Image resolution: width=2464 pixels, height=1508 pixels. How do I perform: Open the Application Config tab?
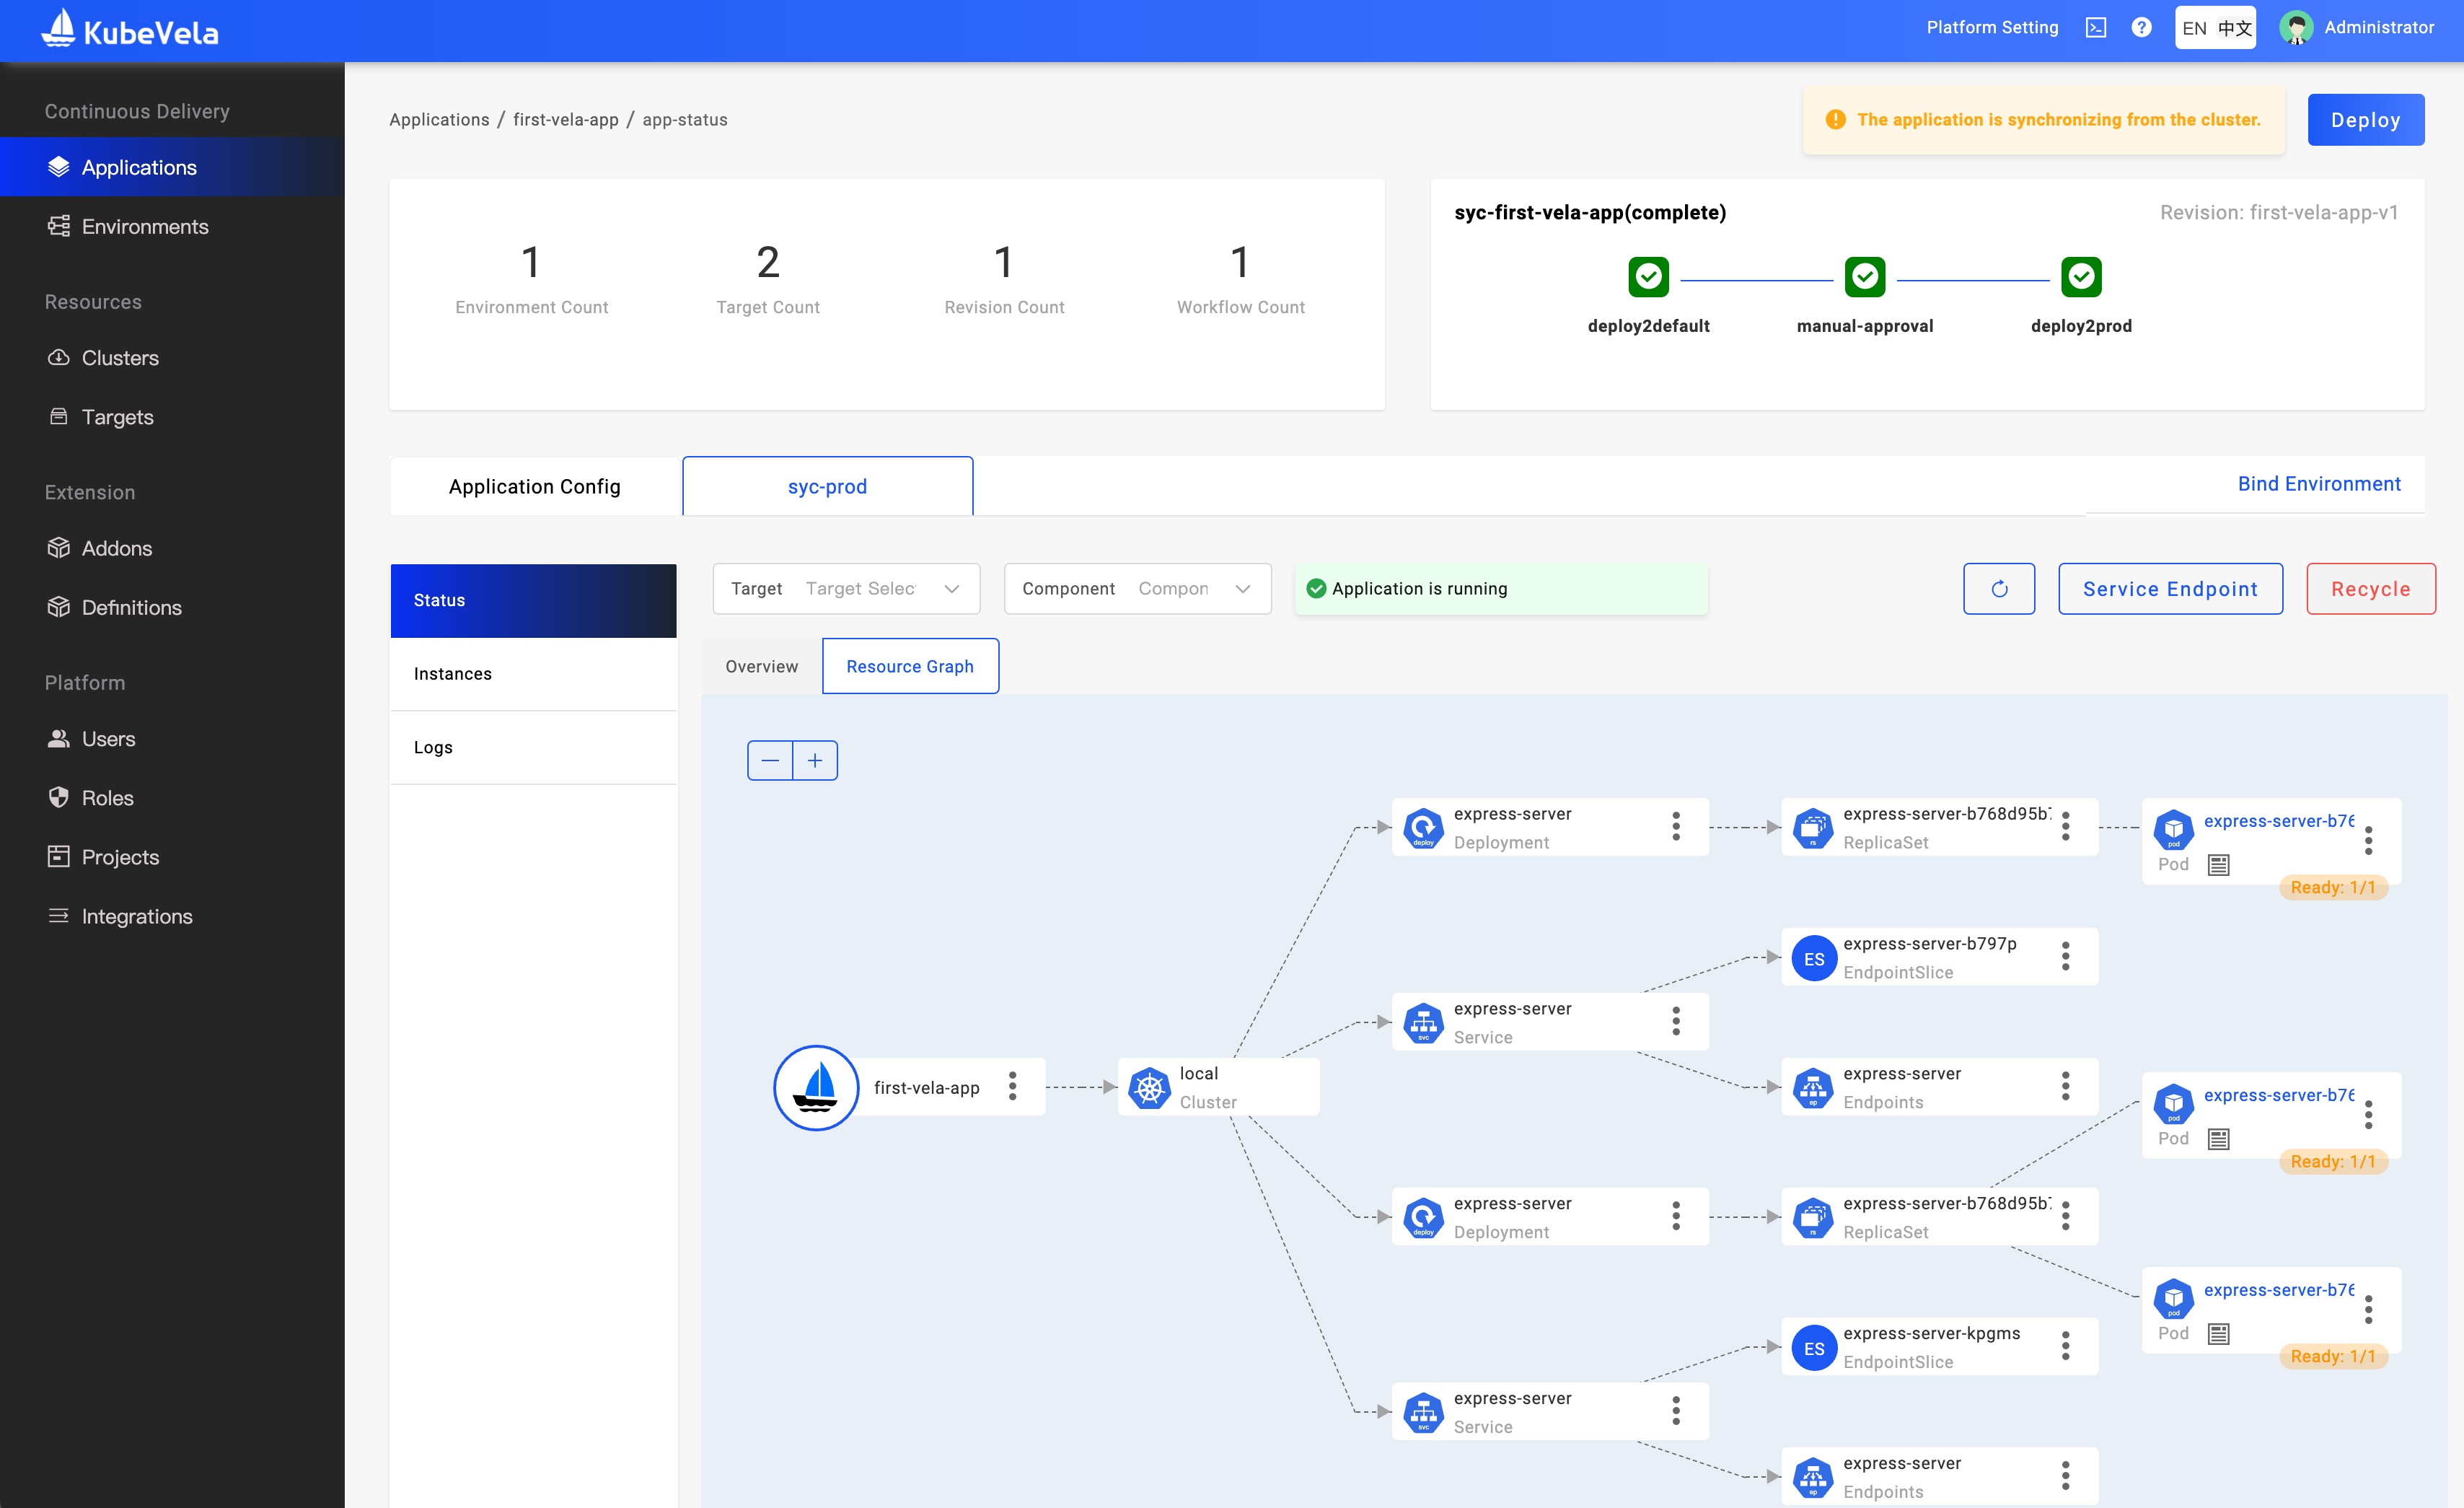(x=534, y=486)
